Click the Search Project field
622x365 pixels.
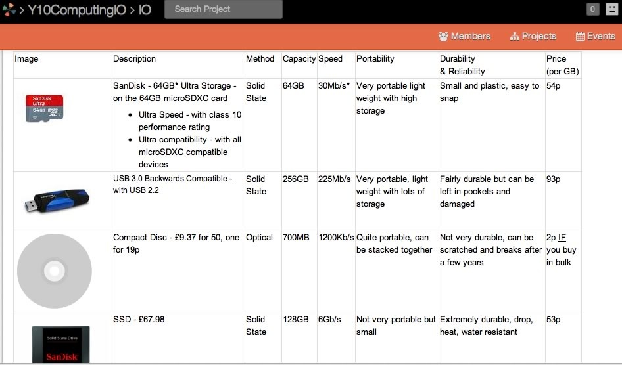(224, 9)
